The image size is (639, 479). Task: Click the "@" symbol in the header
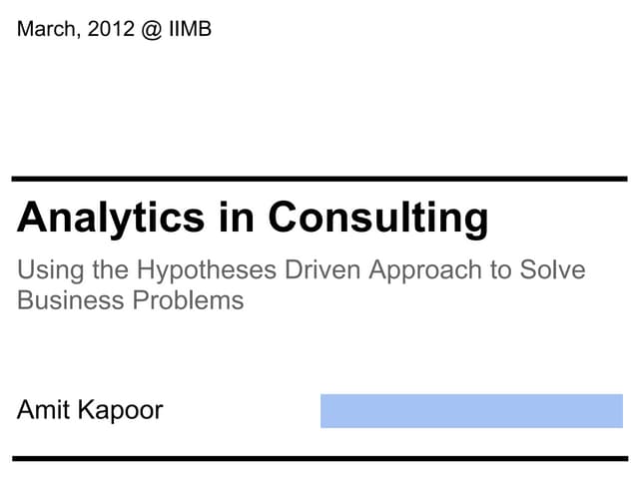coord(150,29)
